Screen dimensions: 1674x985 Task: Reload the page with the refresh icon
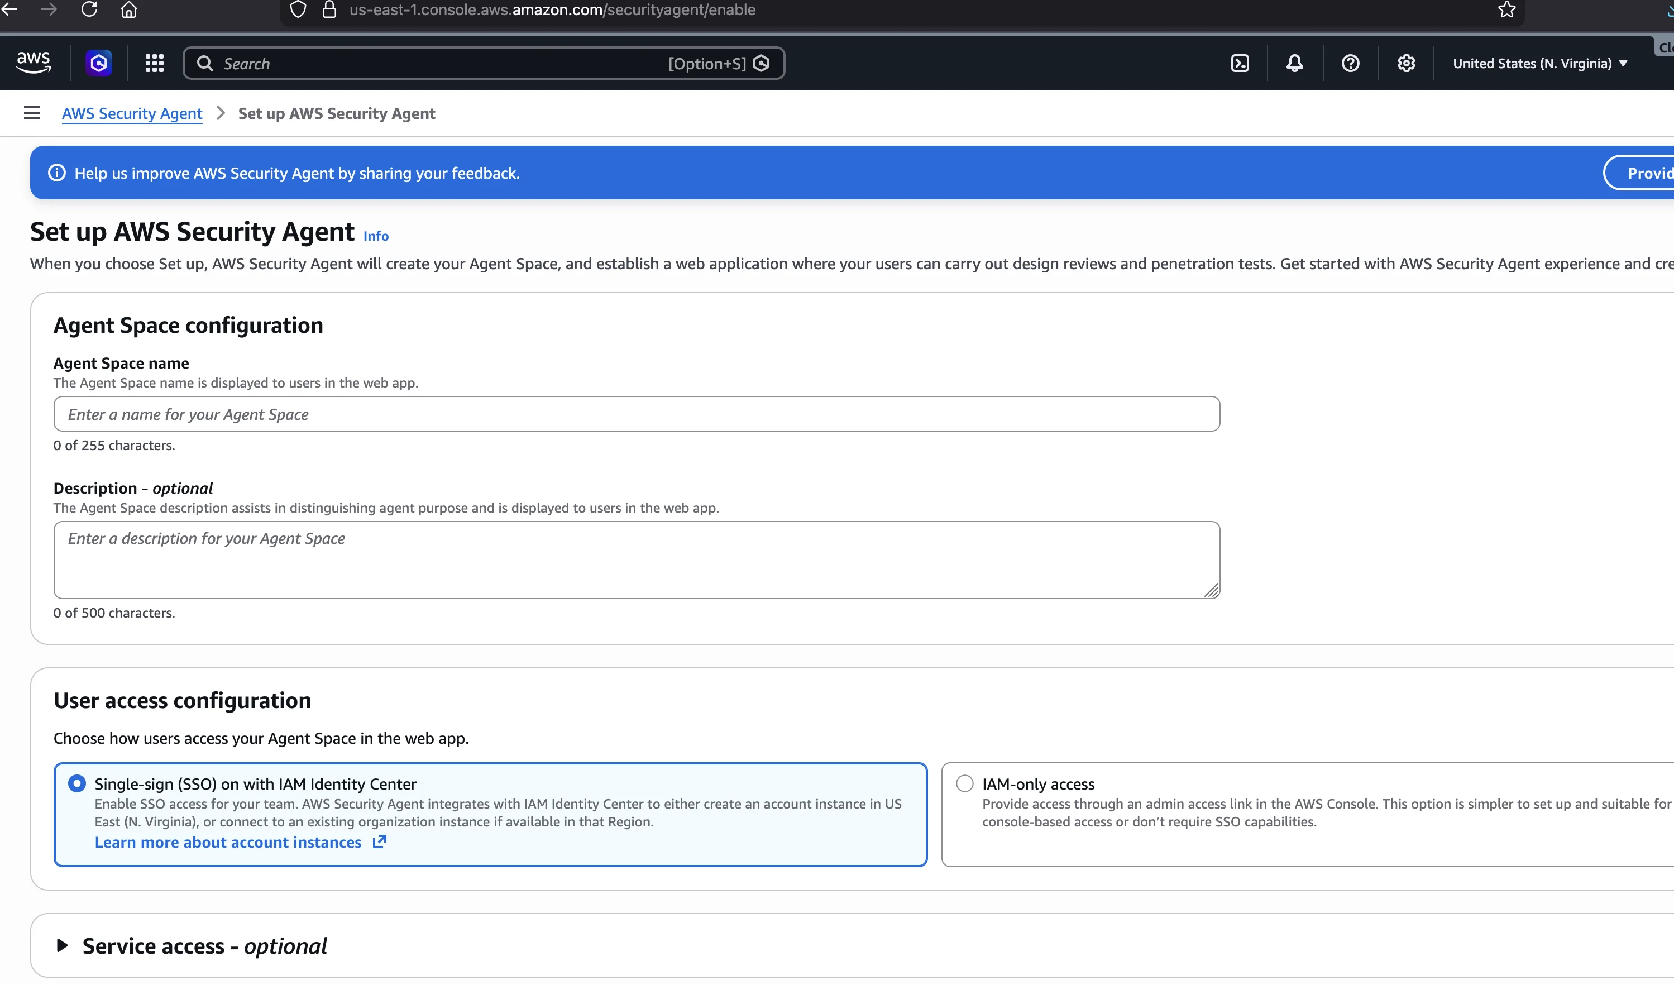[x=89, y=9]
